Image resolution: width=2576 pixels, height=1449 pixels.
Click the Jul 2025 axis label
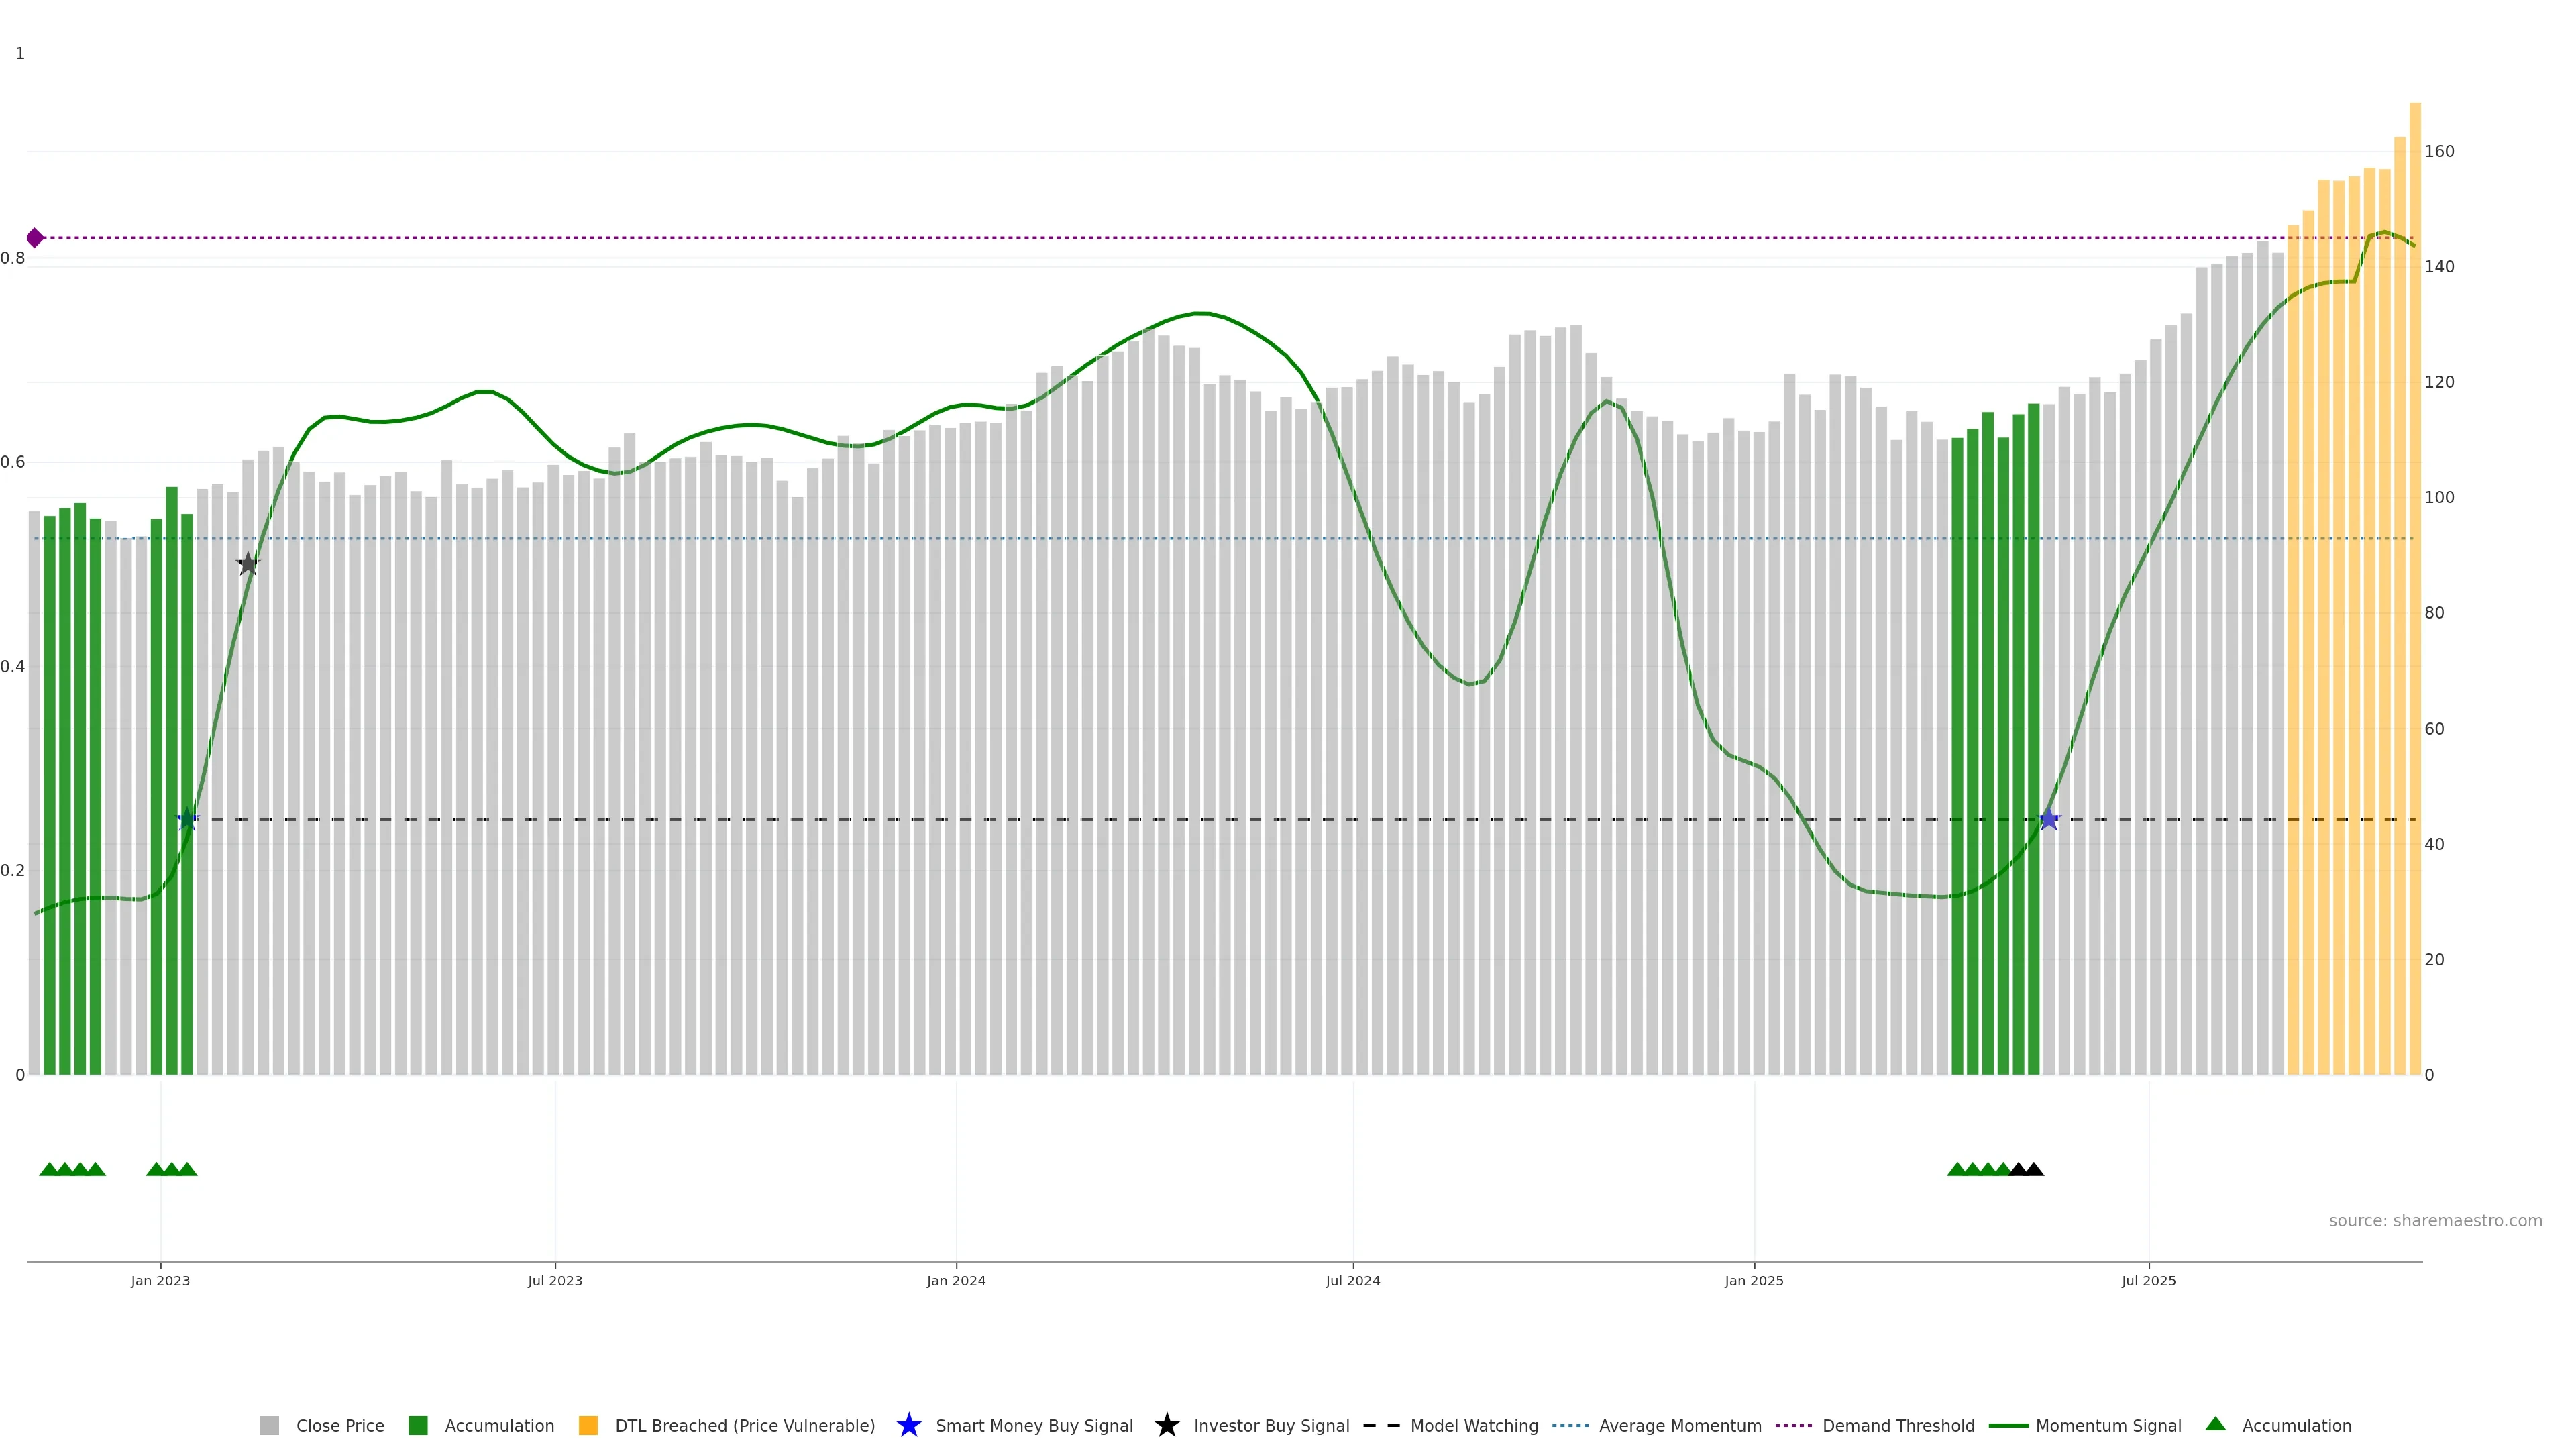pos(2148,1280)
